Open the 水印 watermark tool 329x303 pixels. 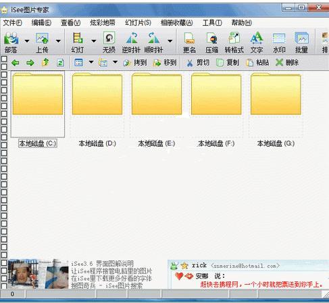click(279, 43)
